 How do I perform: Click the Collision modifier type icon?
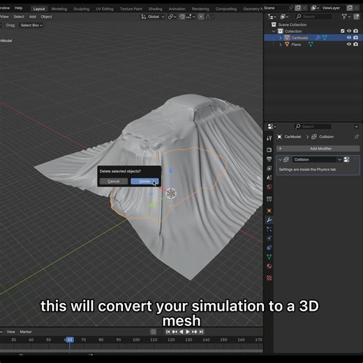pyautogui.click(x=286, y=159)
